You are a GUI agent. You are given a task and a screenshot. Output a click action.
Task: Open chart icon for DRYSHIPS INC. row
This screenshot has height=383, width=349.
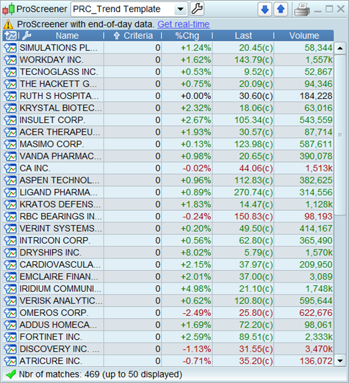point(10,252)
